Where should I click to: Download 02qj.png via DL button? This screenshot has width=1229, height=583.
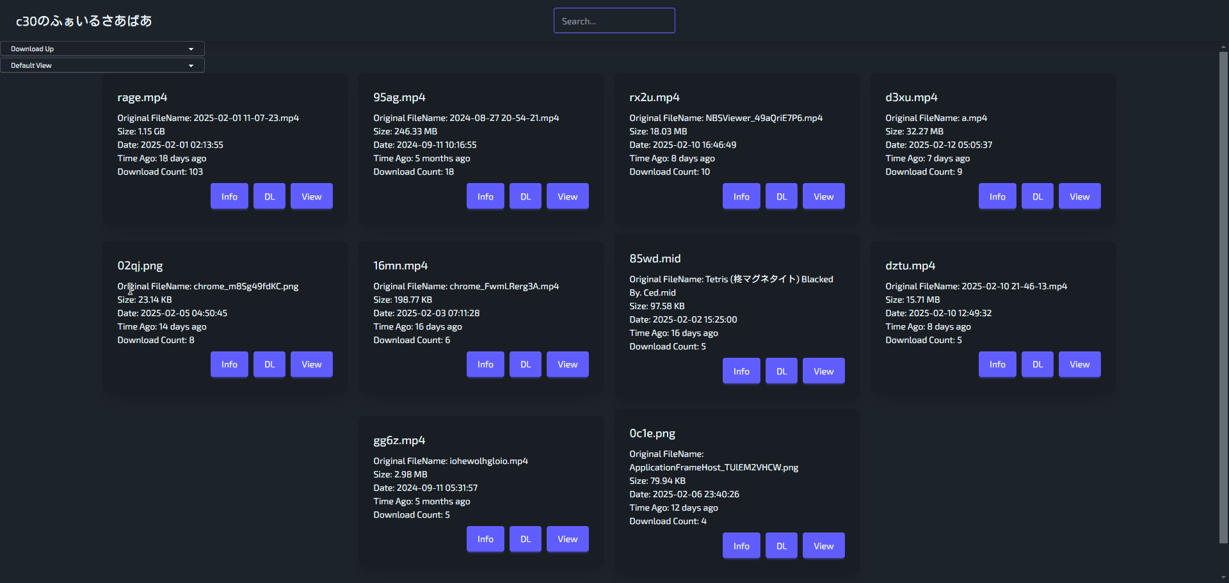tap(269, 365)
